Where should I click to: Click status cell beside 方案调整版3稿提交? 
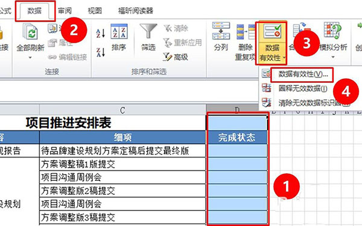[x=237, y=217]
